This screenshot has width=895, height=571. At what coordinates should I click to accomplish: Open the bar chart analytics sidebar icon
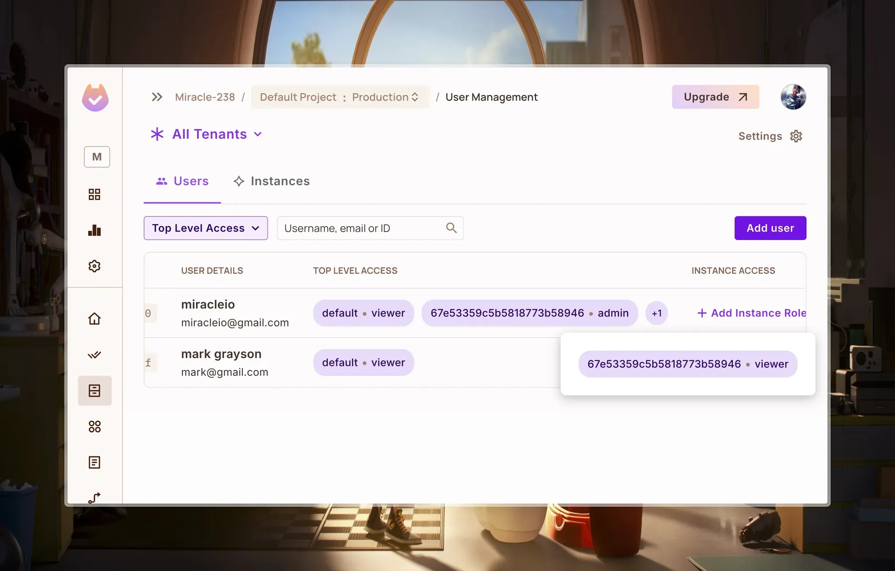click(94, 230)
